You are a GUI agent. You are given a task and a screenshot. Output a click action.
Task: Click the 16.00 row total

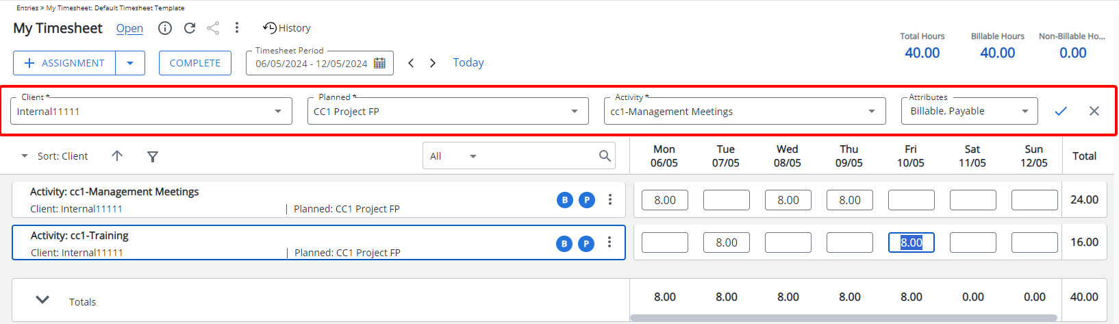1085,242
